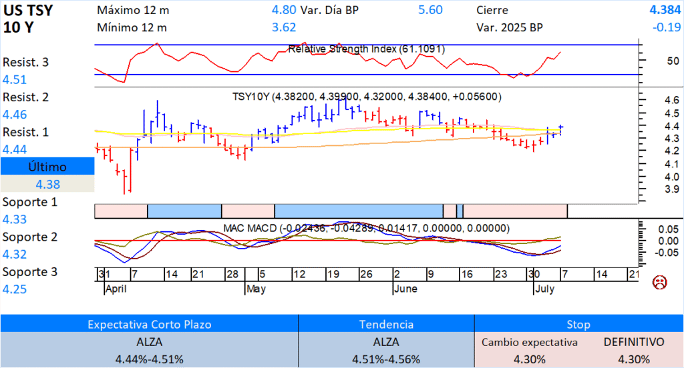Viewport: 684px width, 368px height.
Task: Click the May month label on axis
Action: coord(256,289)
